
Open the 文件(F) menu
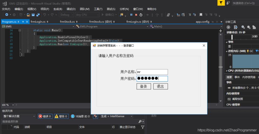[6, 9]
